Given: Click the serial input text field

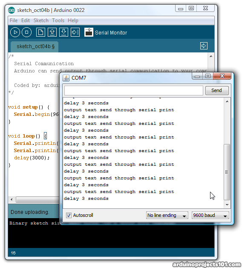Looking at the screenshot, I should coord(134,90).
